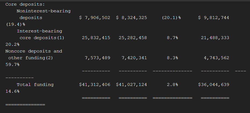
Task: Click the "other funding(2)" label
Action: point(30,58)
